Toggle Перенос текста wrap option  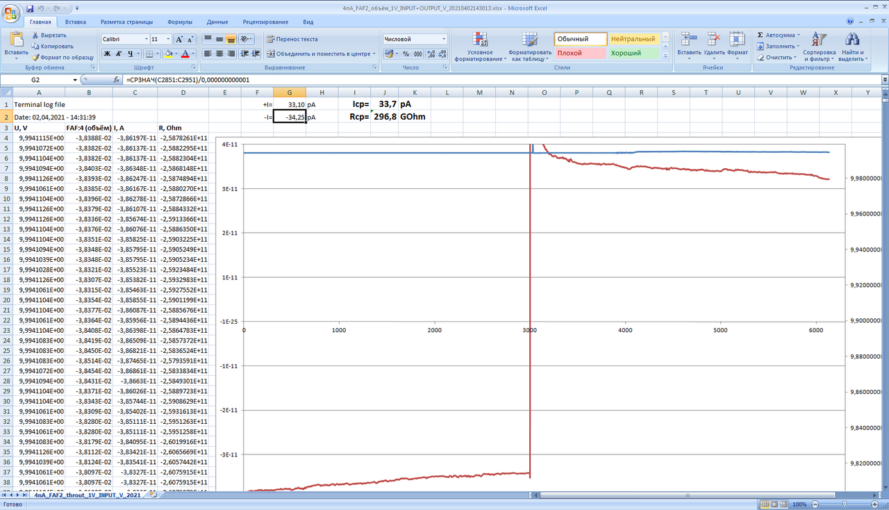[x=292, y=40]
